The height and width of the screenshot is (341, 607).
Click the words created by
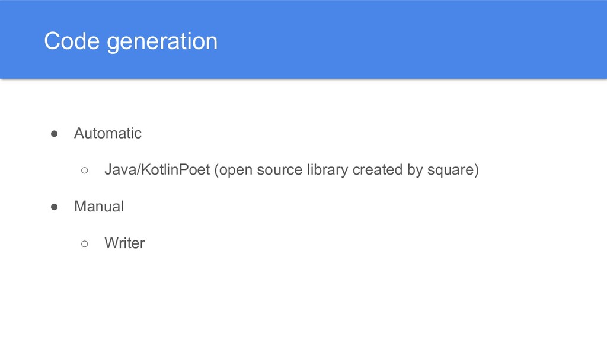tap(387, 170)
